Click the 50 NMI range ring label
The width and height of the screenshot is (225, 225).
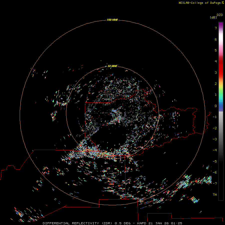[112, 66]
